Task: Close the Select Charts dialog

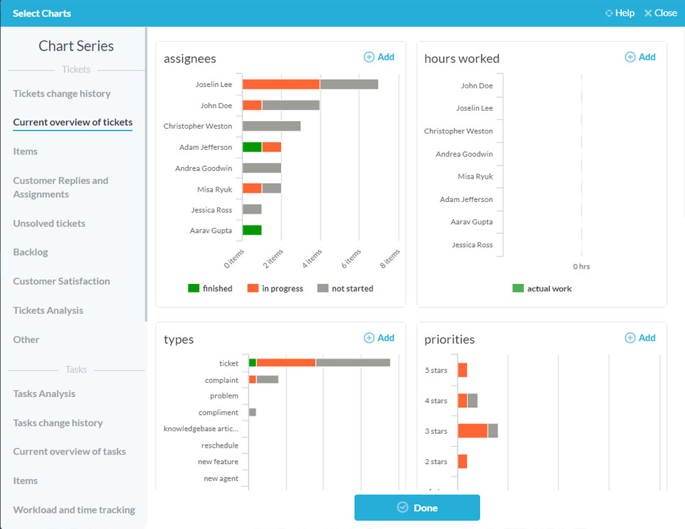Action: tap(660, 13)
